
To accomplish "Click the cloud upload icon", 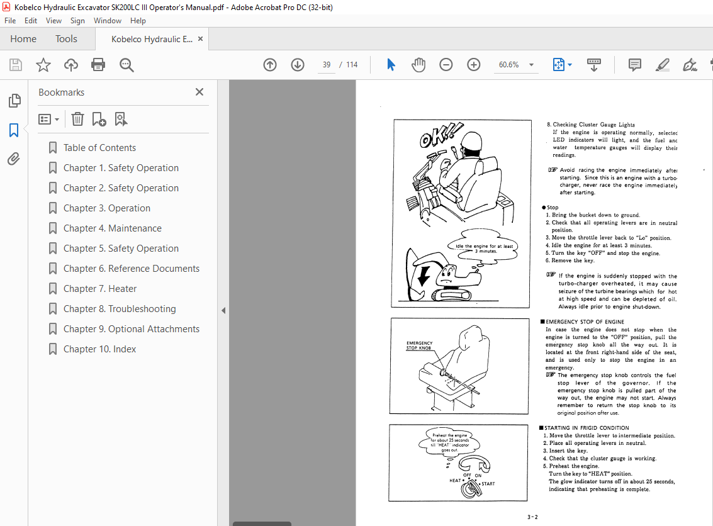I will pyautogui.click(x=71, y=65).
